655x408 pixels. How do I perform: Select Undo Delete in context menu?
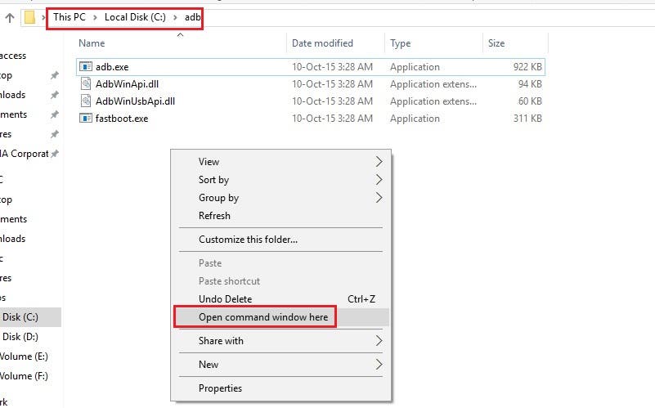[x=225, y=299]
